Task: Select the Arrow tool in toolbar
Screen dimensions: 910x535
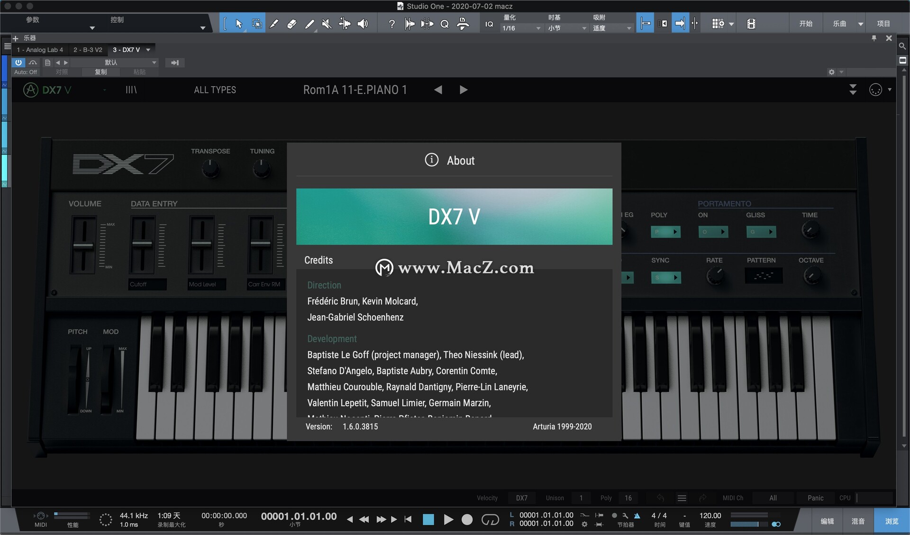Action: point(239,24)
